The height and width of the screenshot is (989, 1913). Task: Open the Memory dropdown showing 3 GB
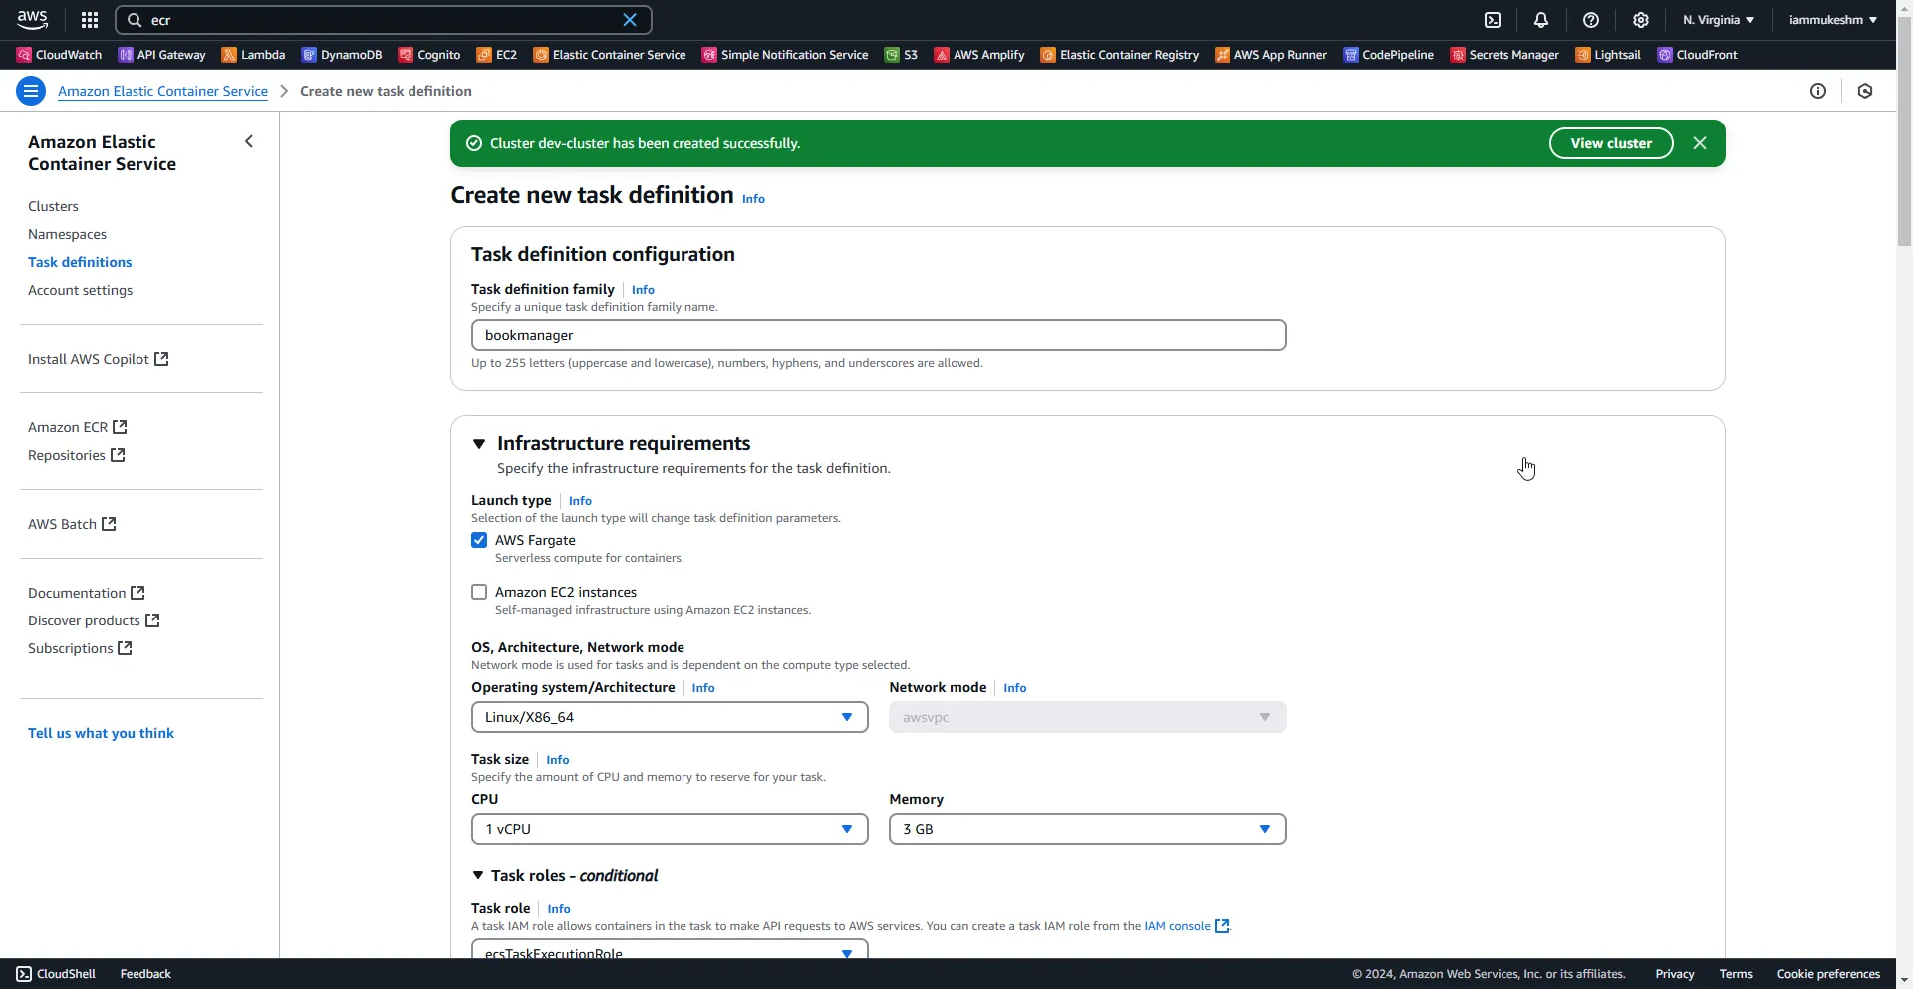click(1086, 828)
